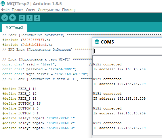Screen dimensions: 162x138
Task: Click the #define RELE_1 14 line
Action: pyautogui.click(x=20, y=89)
